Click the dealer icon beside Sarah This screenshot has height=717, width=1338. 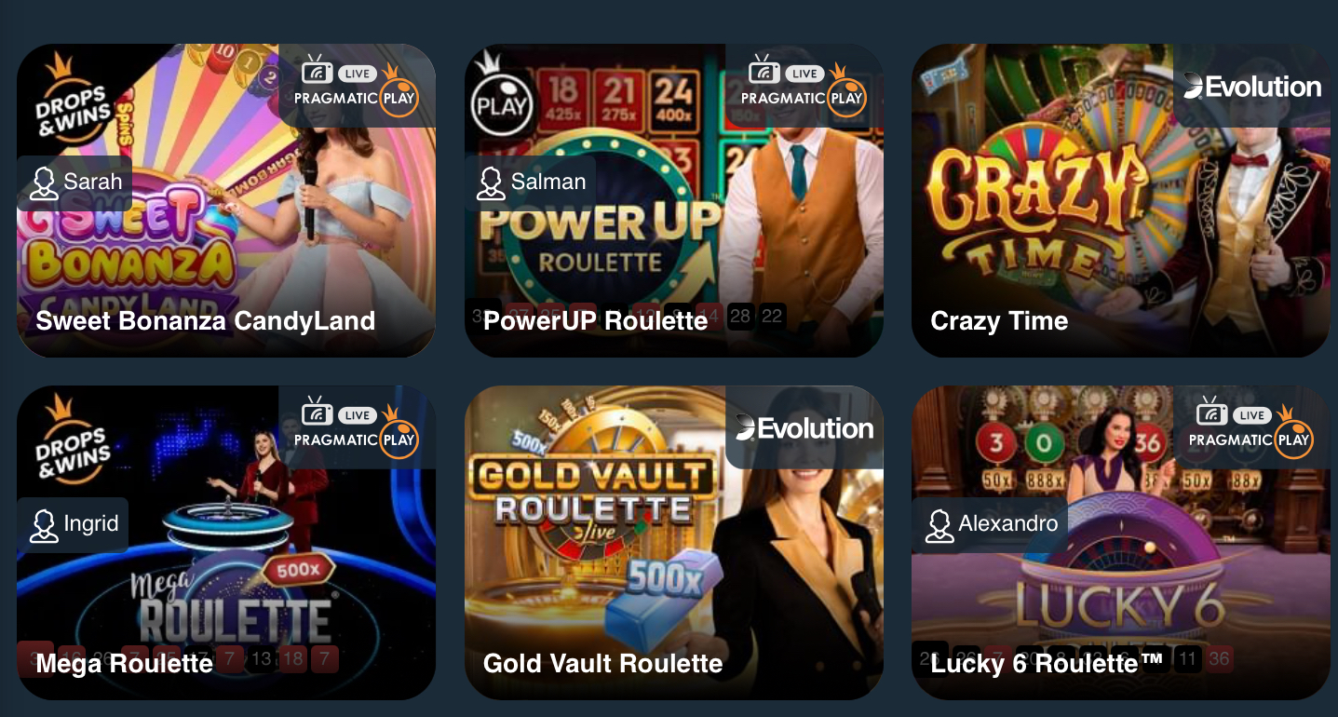point(43,183)
